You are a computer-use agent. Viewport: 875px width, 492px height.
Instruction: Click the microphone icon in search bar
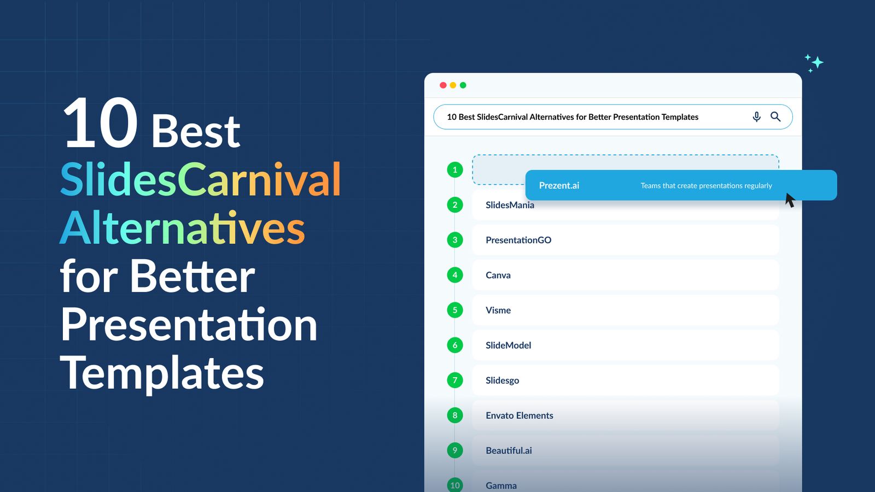coord(756,116)
